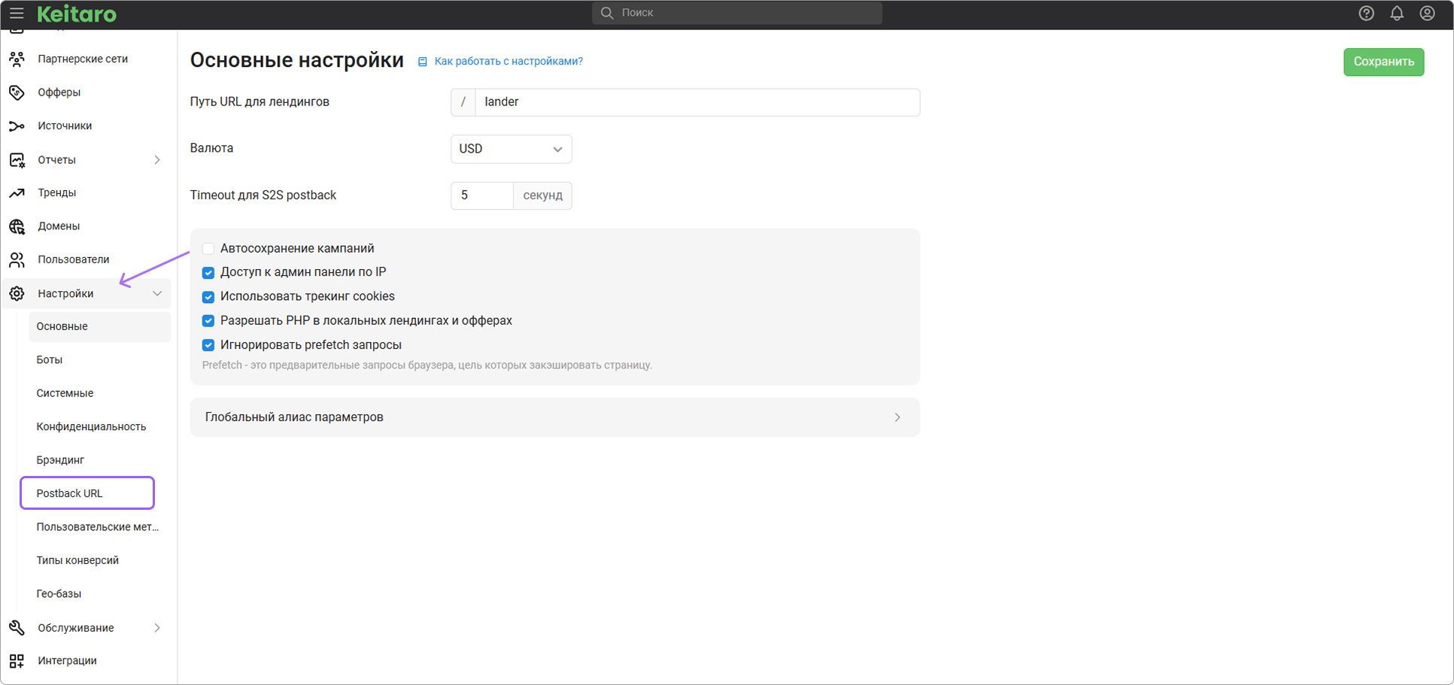The image size is (1454, 685).
Task: Click the Integrations grid icon
Action: [x=17, y=661]
